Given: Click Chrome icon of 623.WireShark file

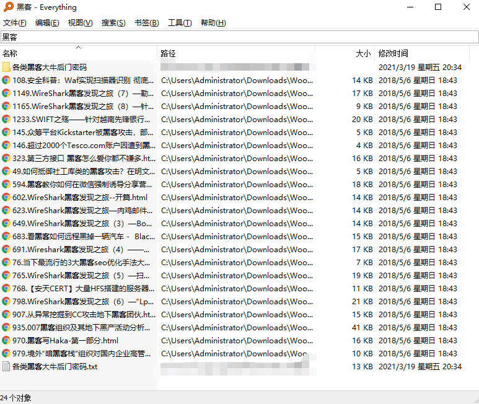Looking at the screenshot, I should [x=6, y=211].
